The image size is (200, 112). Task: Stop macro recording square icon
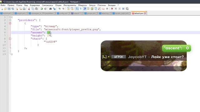pyautogui.click(x=116, y=9)
